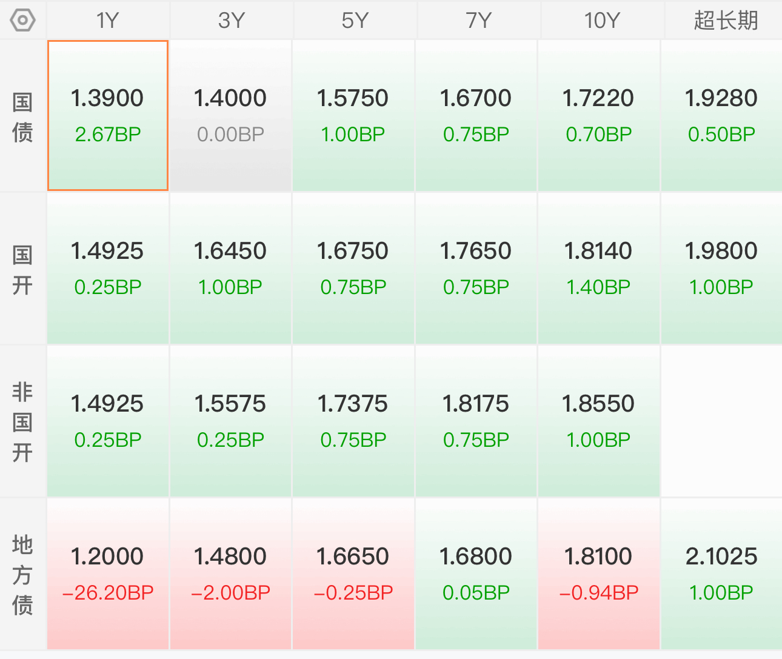Open the hexagon settings icon
The image size is (782, 659).
(x=22, y=21)
